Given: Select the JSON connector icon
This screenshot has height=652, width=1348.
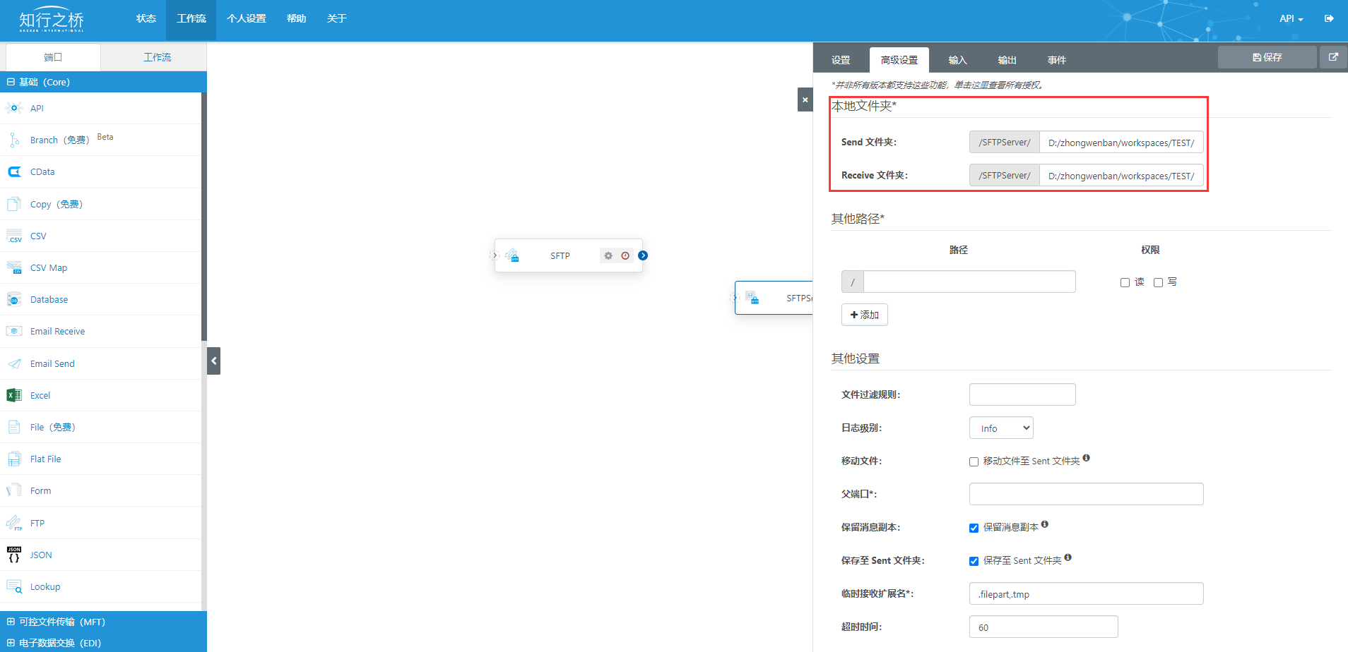Looking at the screenshot, I should pyautogui.click(x=14, y=555).
